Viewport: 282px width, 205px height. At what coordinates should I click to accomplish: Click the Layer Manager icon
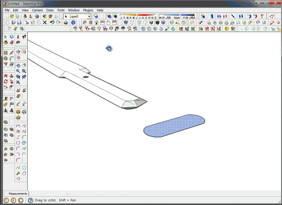click(96, 16)
